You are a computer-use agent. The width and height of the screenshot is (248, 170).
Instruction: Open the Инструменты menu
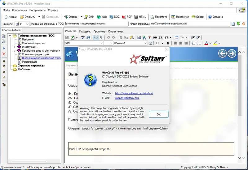coord(38,10)
